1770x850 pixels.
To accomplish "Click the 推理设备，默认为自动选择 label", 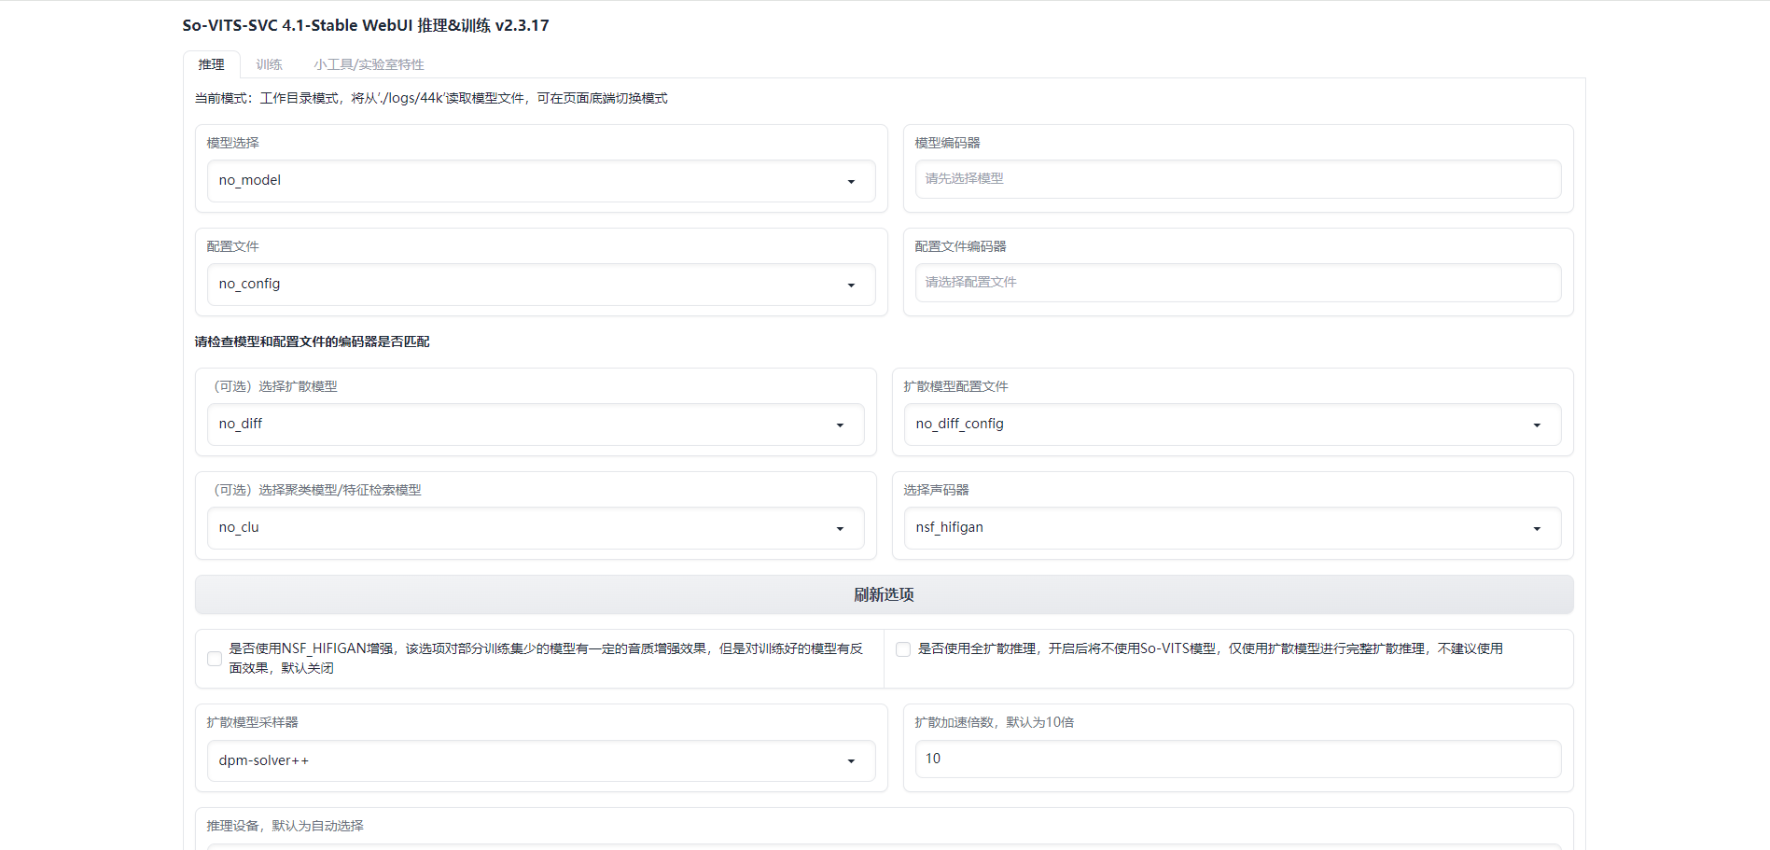I will pos(285,826).
